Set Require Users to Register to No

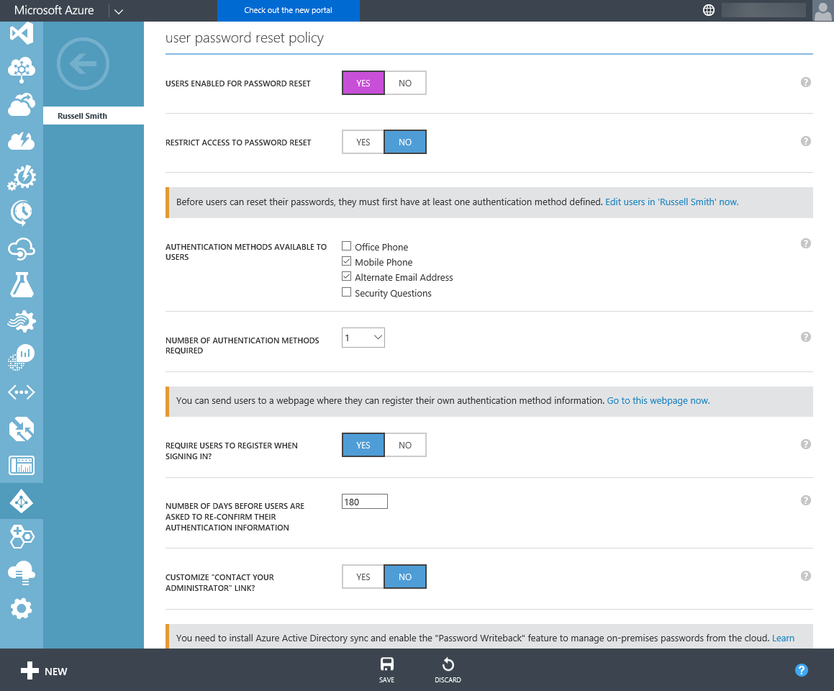click(404, 445)
